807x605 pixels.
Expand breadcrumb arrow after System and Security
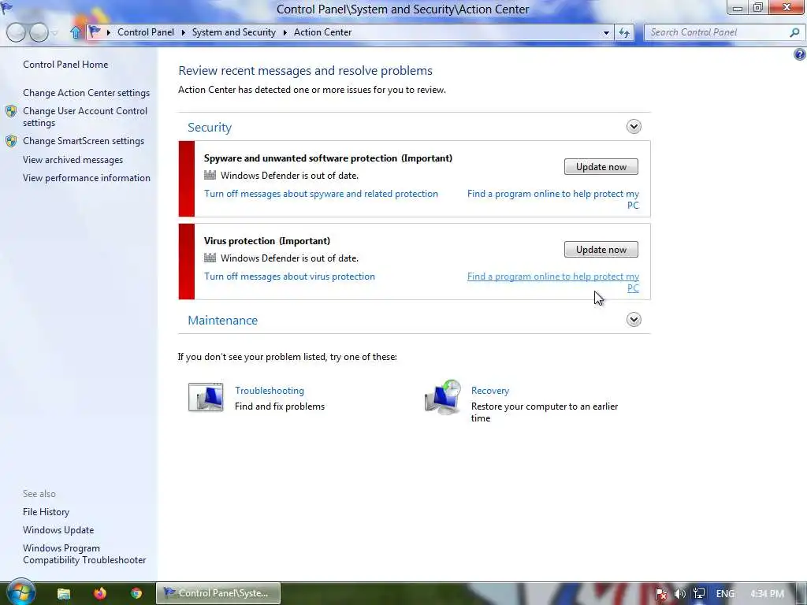click(285, 32)
